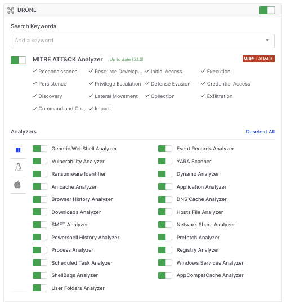Viewport: 287px width, 308px height.
Task: Click the MITRE ATT&CK red logo badge
Action: (258, 59)
